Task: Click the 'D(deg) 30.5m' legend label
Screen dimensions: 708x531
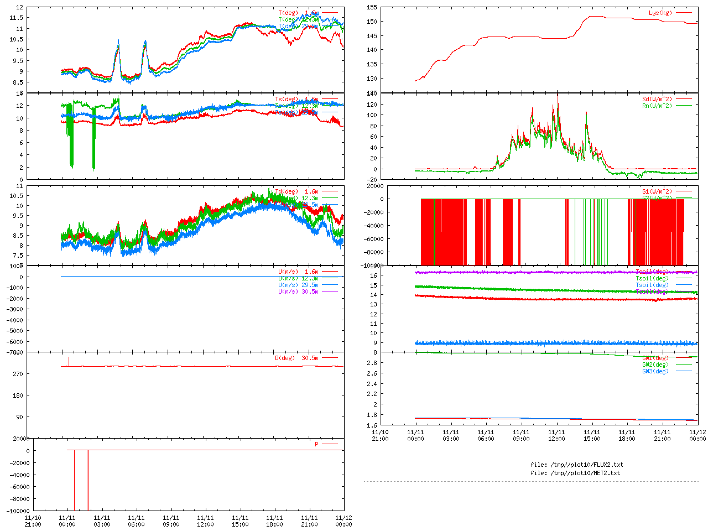Action: coord(296,358)
